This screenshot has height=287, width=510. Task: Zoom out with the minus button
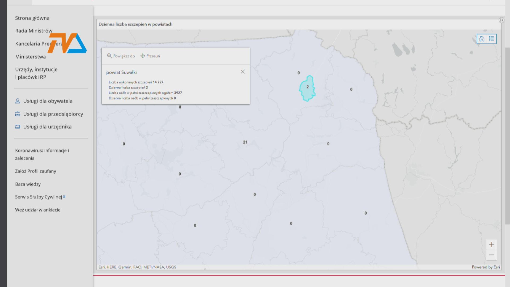tap(491, 255)
